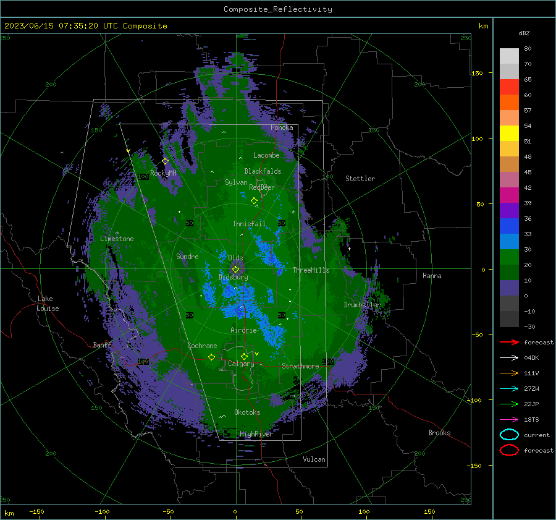Screen dimensions: 556x520
Task: Click the cyan 27ZW arrow icon
Action: coord(509,388)
